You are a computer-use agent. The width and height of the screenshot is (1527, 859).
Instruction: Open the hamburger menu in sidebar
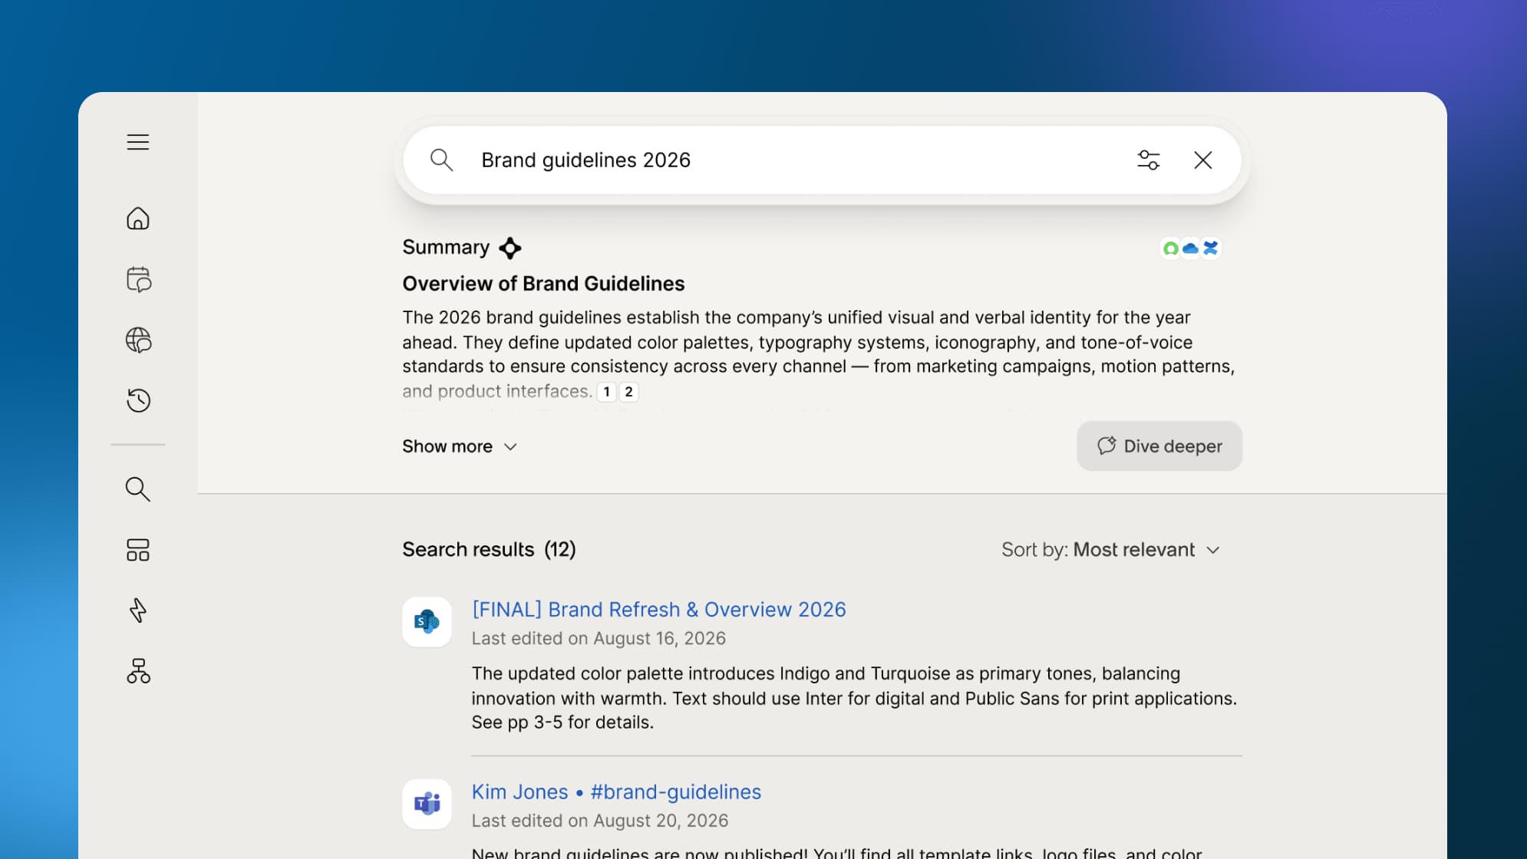point(138,142)
